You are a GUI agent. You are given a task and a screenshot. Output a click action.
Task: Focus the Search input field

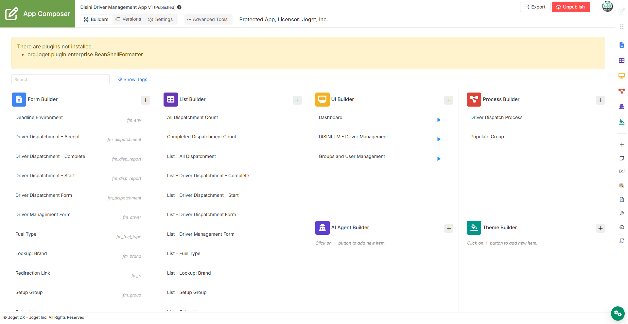coord(61,79)
